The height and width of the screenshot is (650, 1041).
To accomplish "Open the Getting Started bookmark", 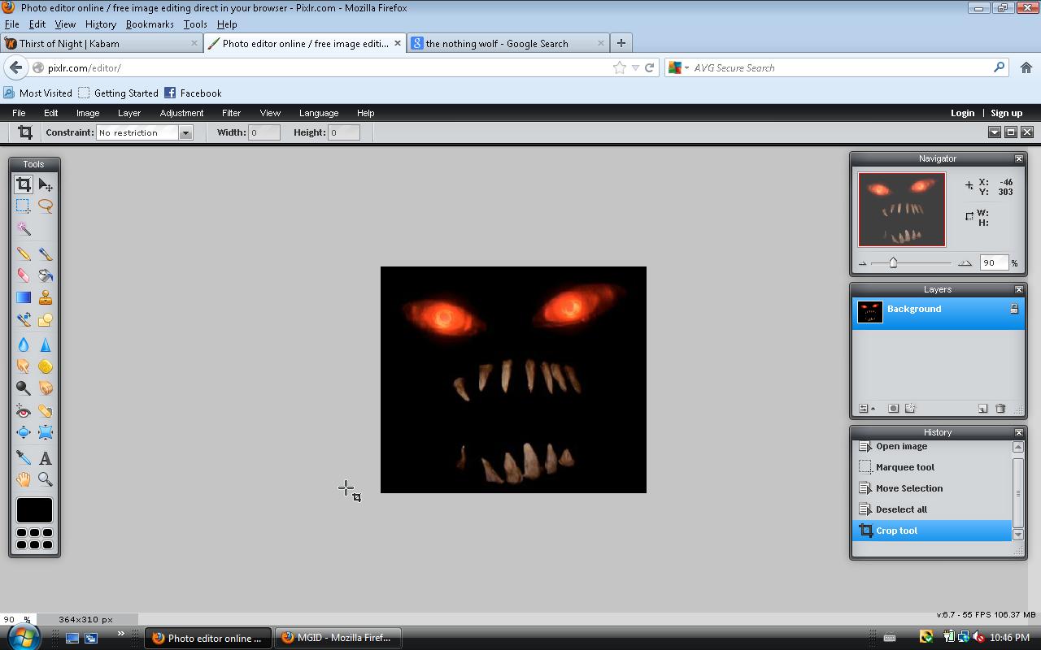I will coord(118,93).
